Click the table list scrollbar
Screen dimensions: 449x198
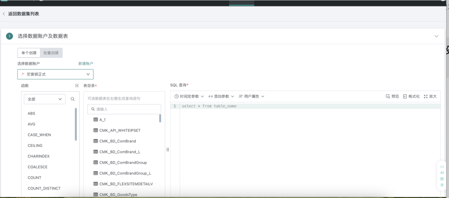160,118
